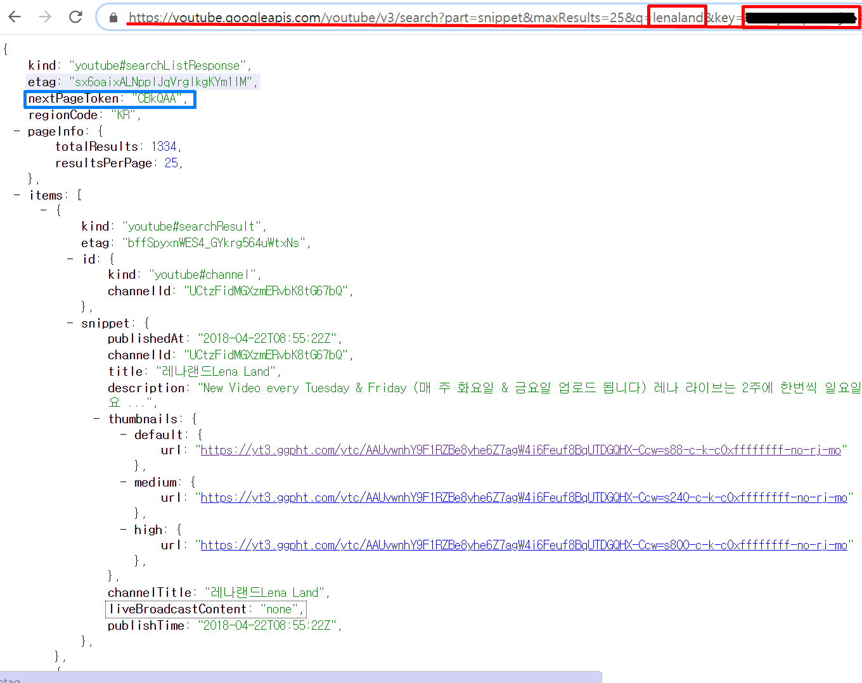Collapse the snippet object
Viewport: 862px width, 683px height.
70,323
